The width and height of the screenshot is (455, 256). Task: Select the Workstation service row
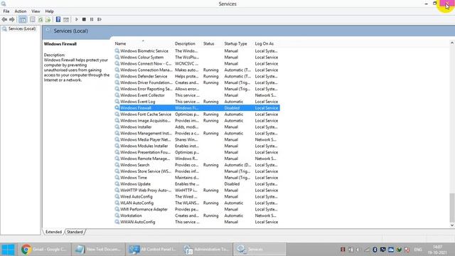point(197,215)
